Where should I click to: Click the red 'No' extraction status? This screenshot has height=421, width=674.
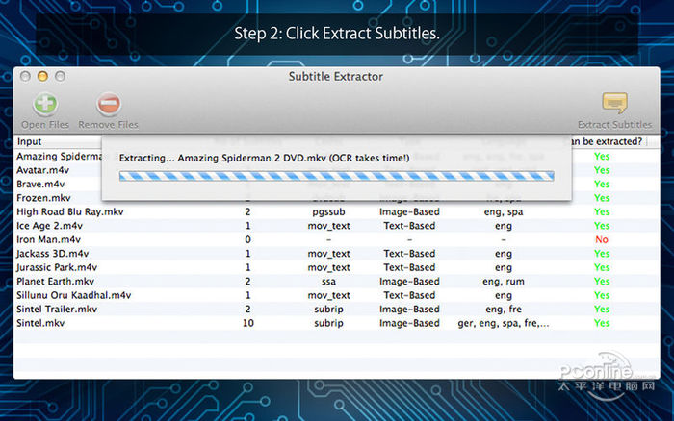(602, 239)
